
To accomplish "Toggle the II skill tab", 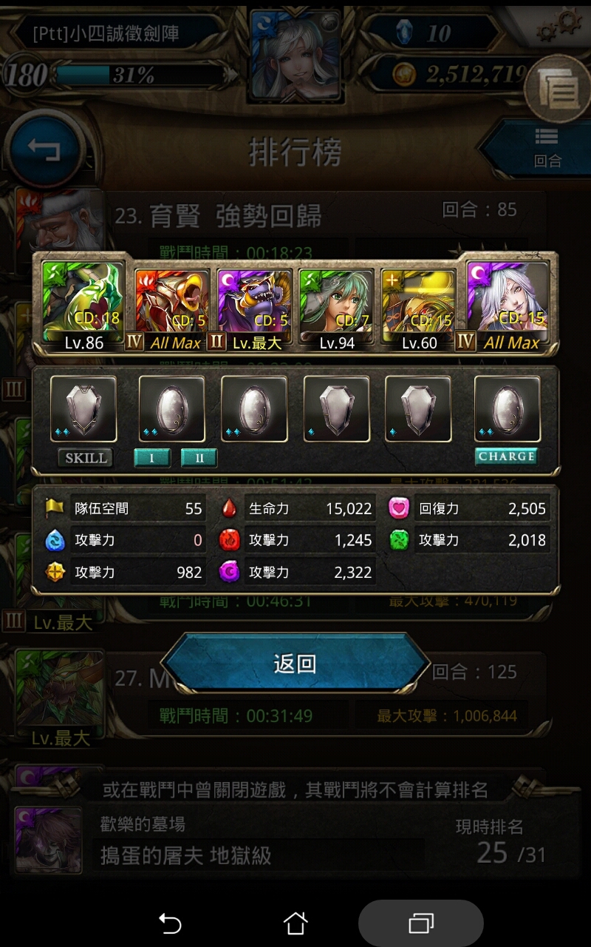I will [x=199, y=458].
